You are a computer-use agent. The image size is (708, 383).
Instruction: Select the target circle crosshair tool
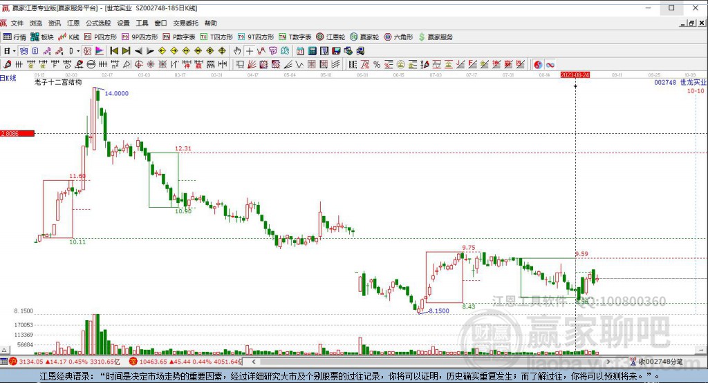(x=138, y=64)
